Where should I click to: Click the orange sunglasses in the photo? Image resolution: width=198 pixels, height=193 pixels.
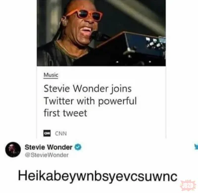tap(86, 14)
